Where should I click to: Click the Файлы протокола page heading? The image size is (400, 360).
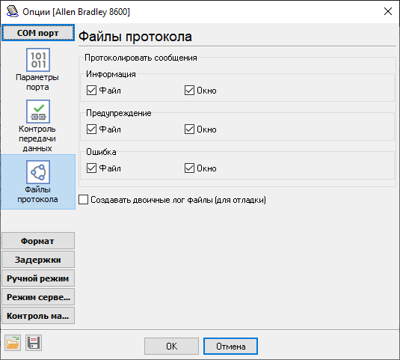[135, 37]
